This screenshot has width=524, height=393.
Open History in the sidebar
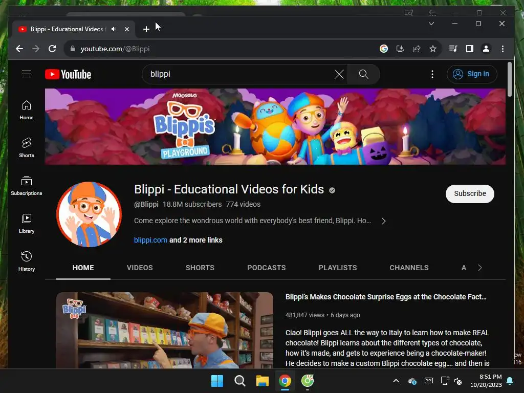coord(27,261)
